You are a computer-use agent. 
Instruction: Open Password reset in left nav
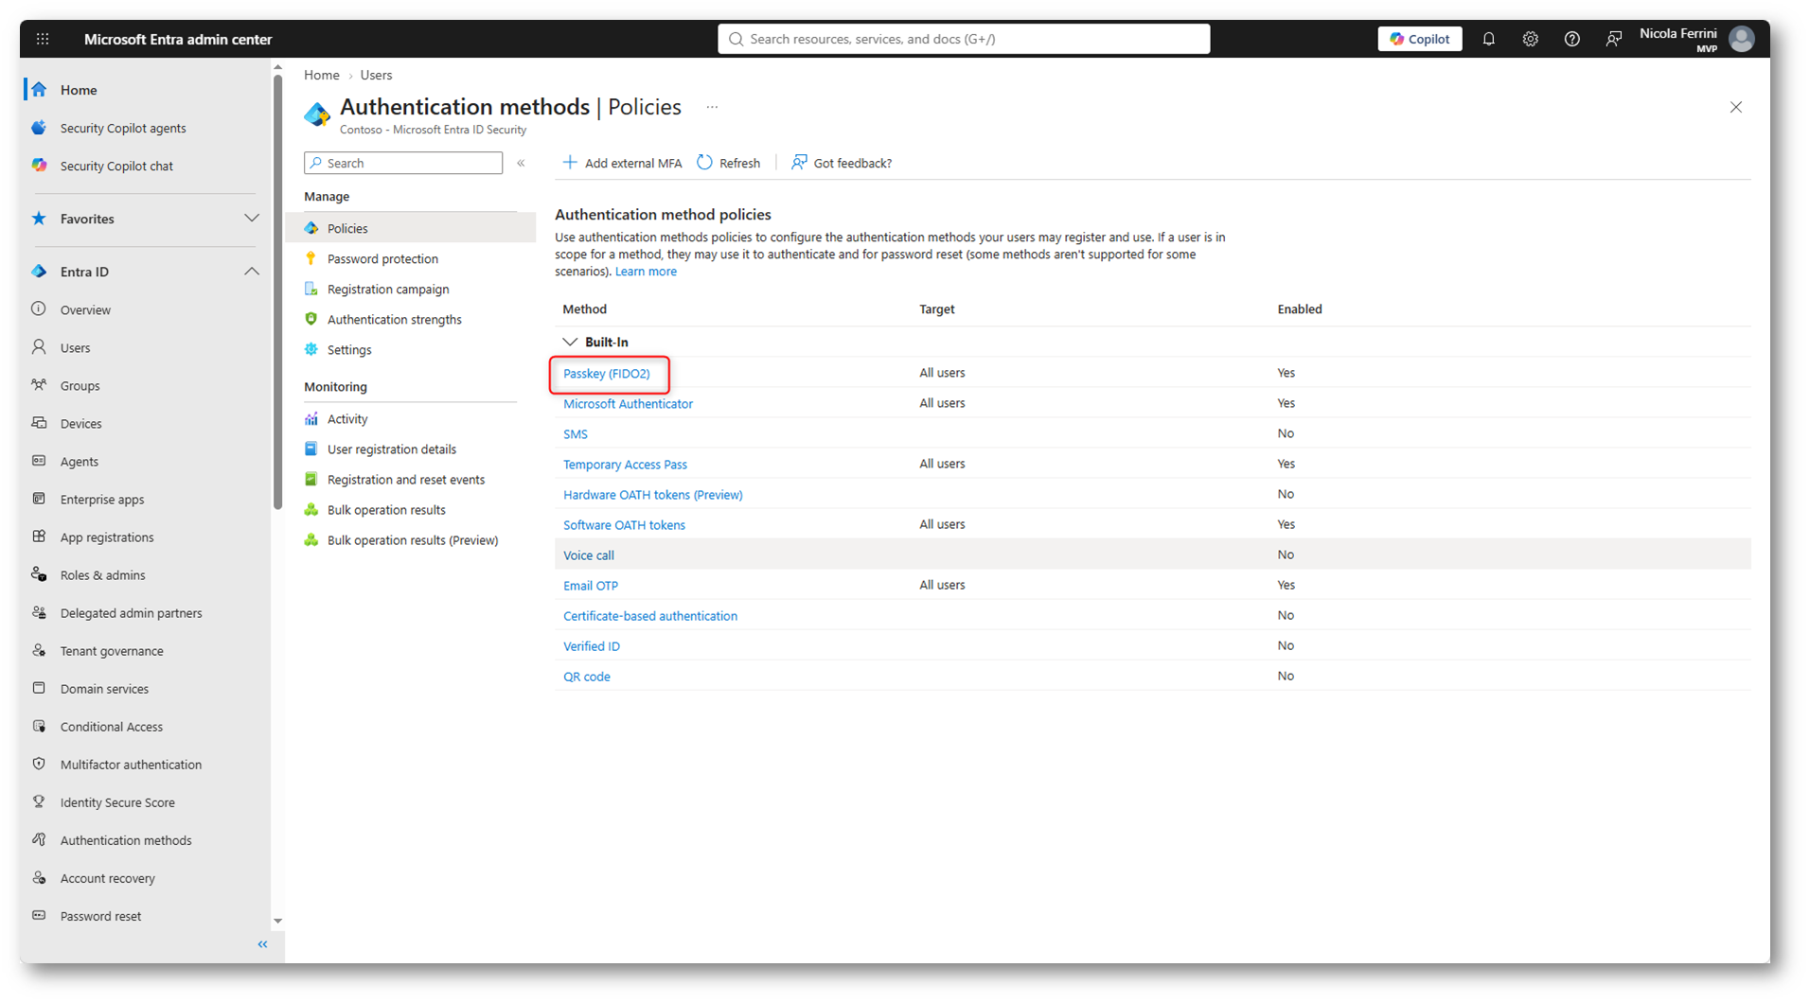click(100, 916)
